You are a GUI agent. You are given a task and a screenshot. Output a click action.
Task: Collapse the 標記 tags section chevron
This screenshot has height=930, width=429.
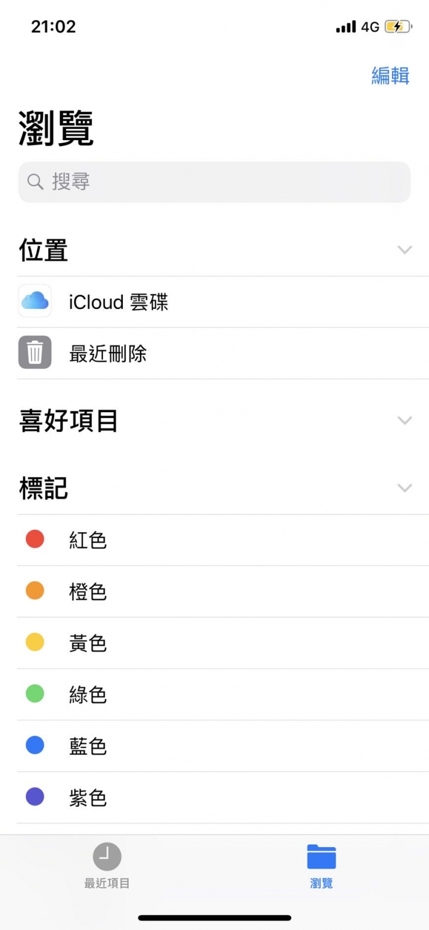coord(405,488)
